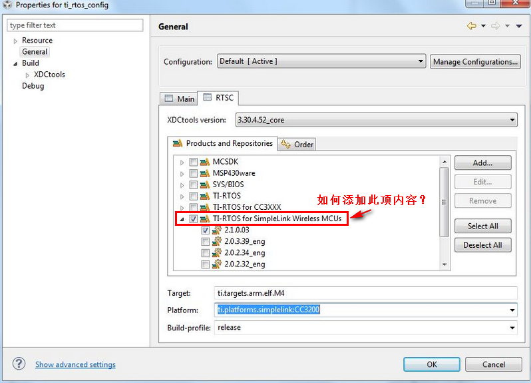Screen dimensions: 531x383
Task: Click the Cancel button
Action: pyautogui.click(x=494, y=364)
